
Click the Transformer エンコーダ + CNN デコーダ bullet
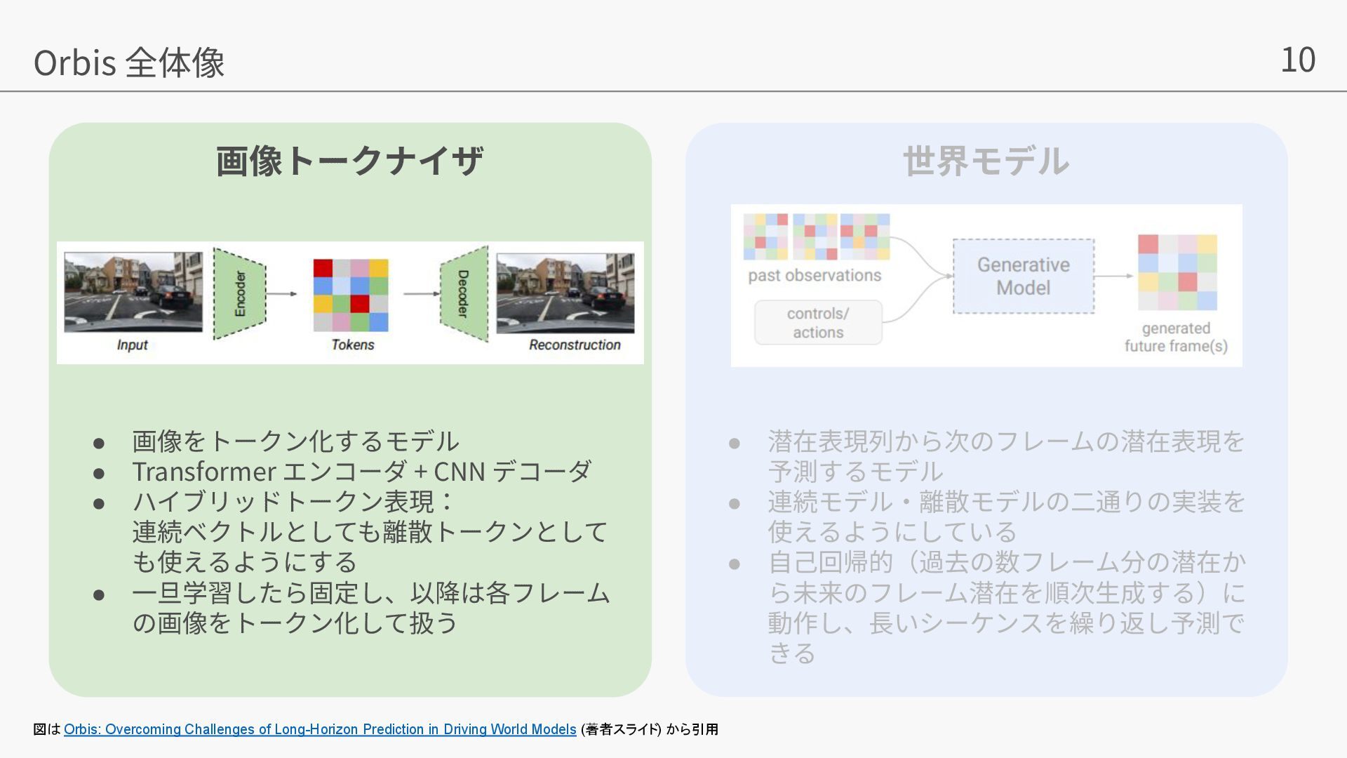coord(361,471)
